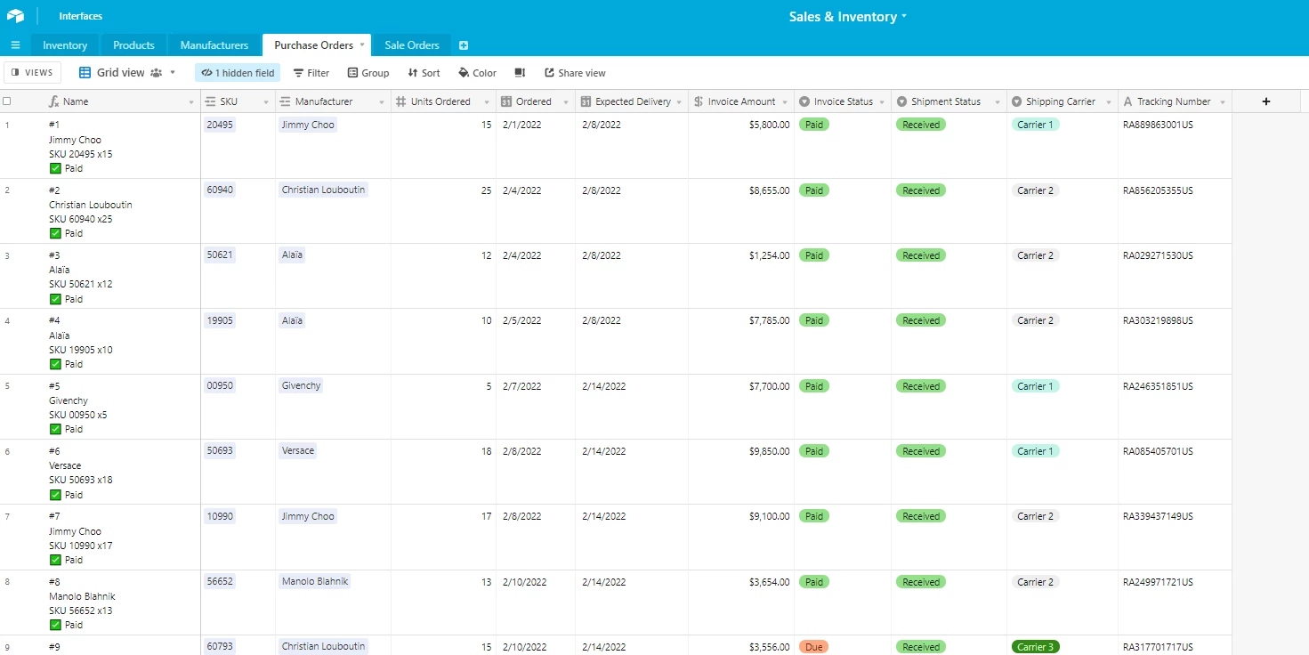Image resolution: width=1309 pixels, height=655 pixels.
Task: Click Share view
Action: click(575, 73)
